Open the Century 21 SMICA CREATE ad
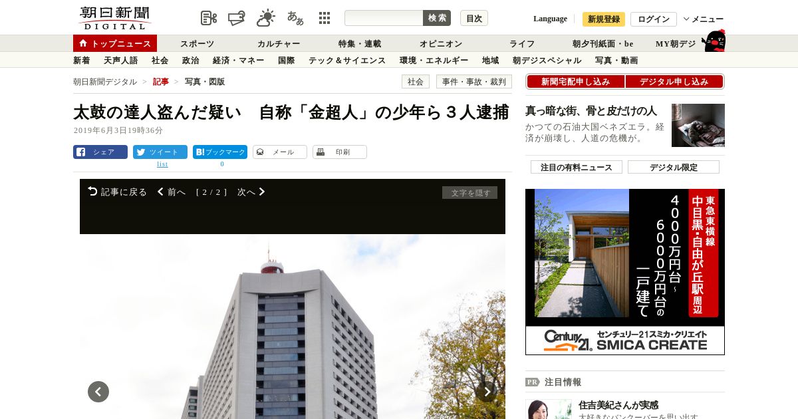The height and width of the screenshot is (419, 798). pos(625,272)
